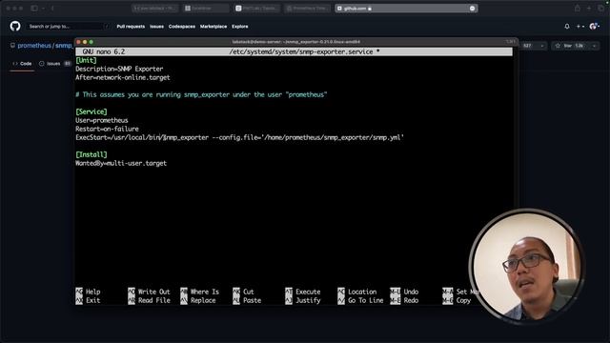Add a new Safari tab with plus
The width and height of the screenshot is (610, 343).
(589, 9)
